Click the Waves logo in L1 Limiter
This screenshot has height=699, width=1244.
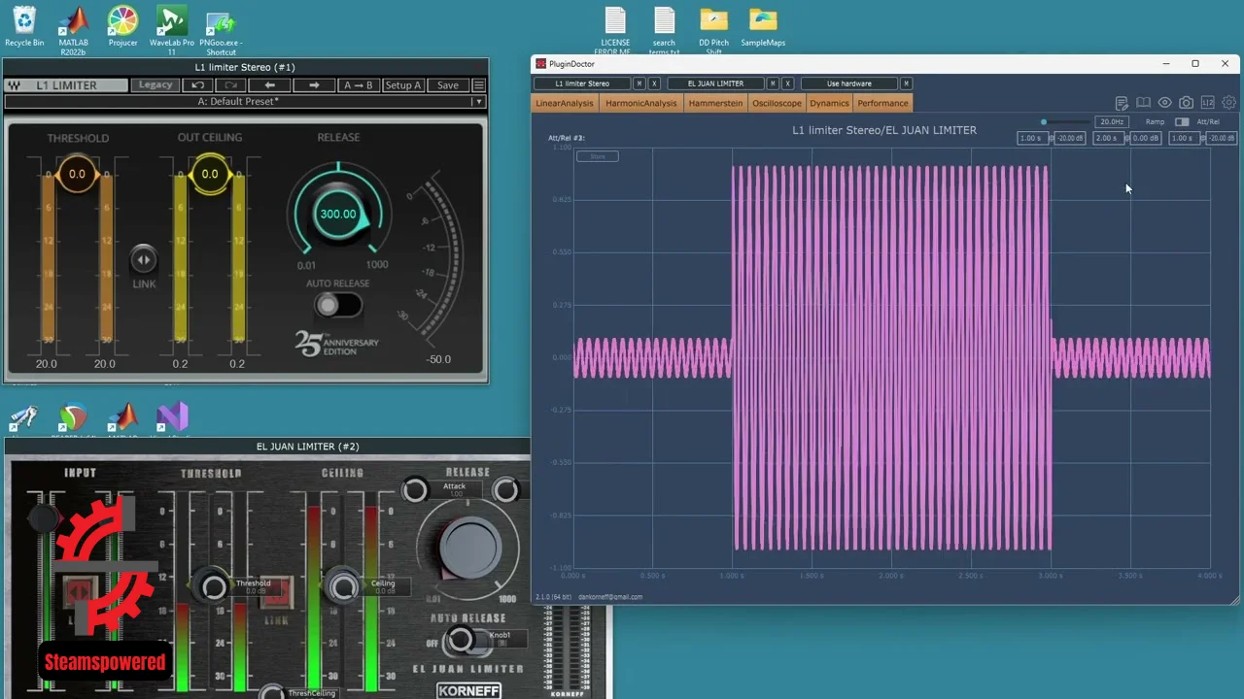[16, 85]
